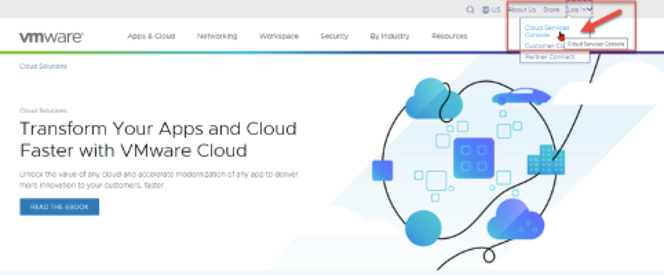The height and width of the screenshot is (275, 664).
Task: Open the By Industry navigation menu
Action: click(x=390, y=36)
